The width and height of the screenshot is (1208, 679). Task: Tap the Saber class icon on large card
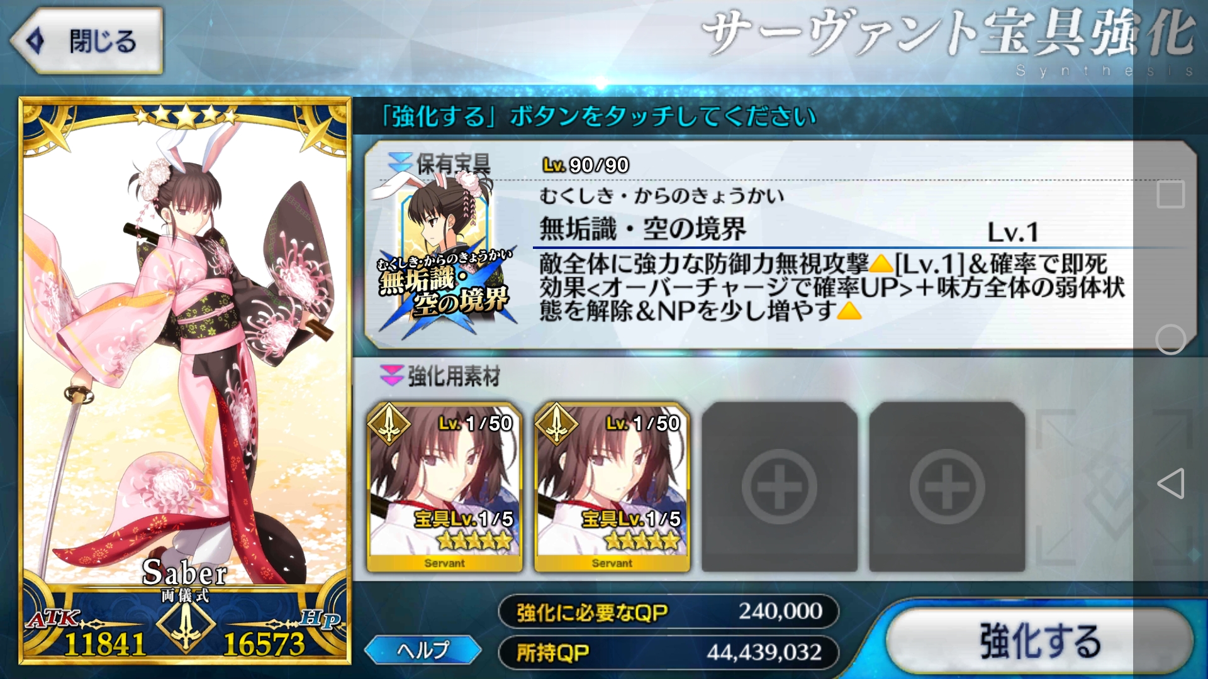tap(186, 626)
